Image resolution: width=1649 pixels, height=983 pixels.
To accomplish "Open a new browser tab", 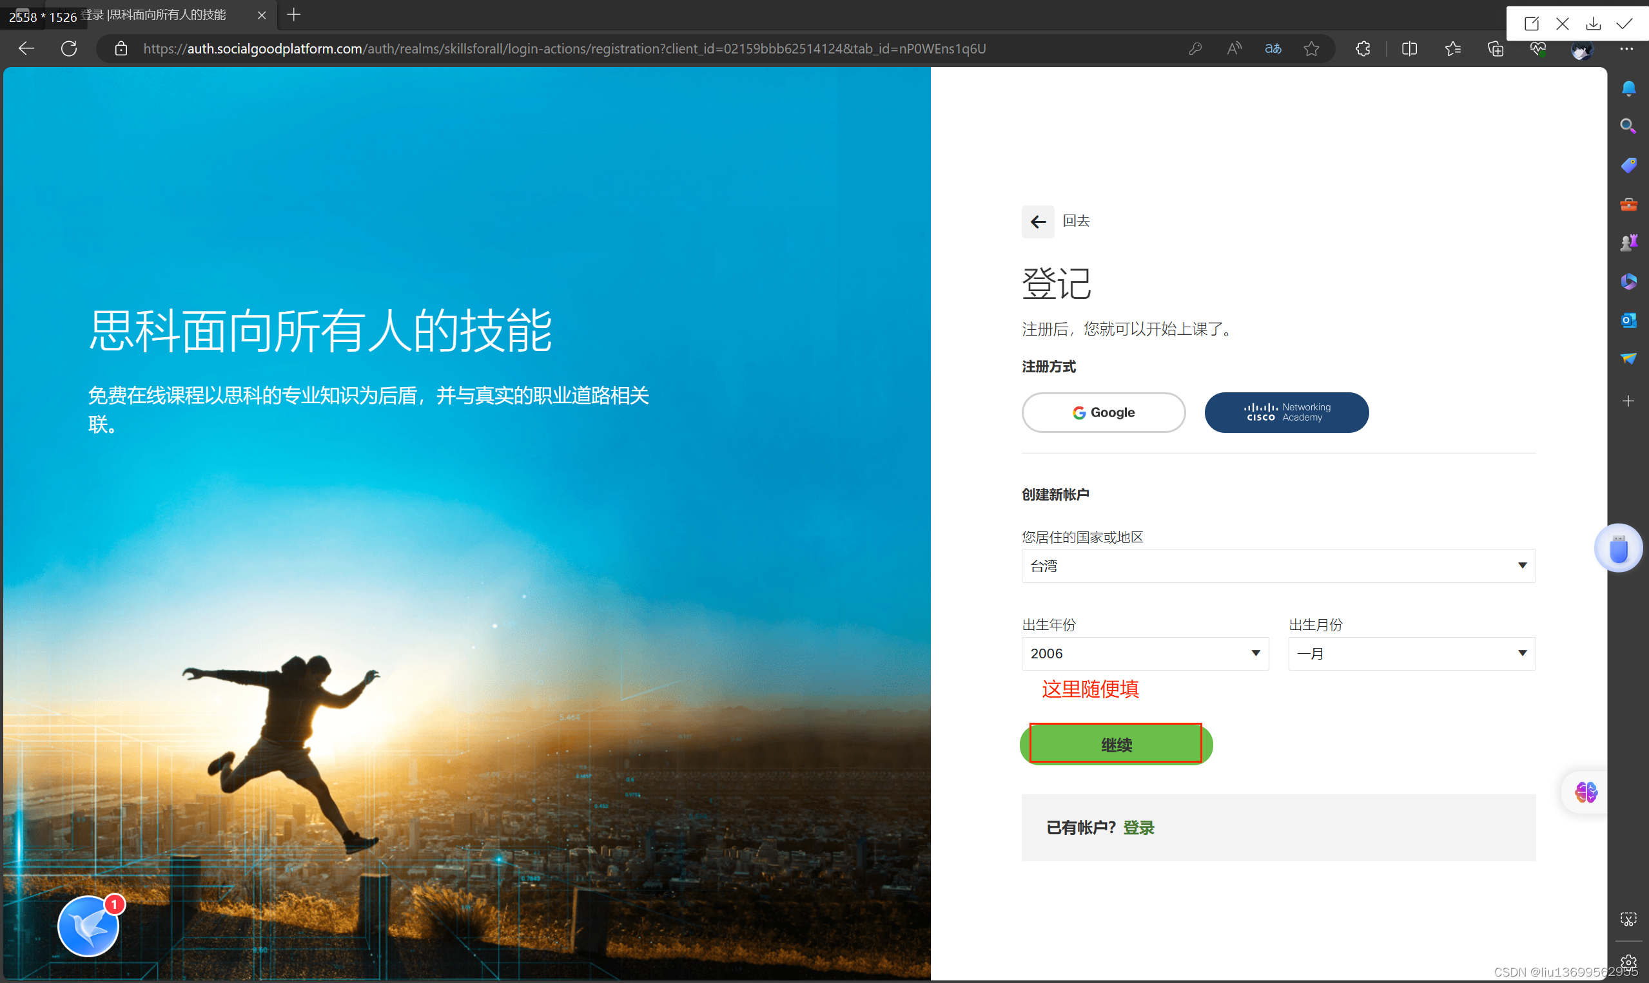I will [x=293, y=15].
